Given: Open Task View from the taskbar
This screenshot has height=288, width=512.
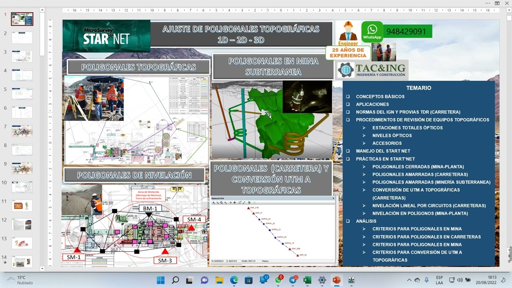Looking at the screenshot, I should (x=190, y=280).
